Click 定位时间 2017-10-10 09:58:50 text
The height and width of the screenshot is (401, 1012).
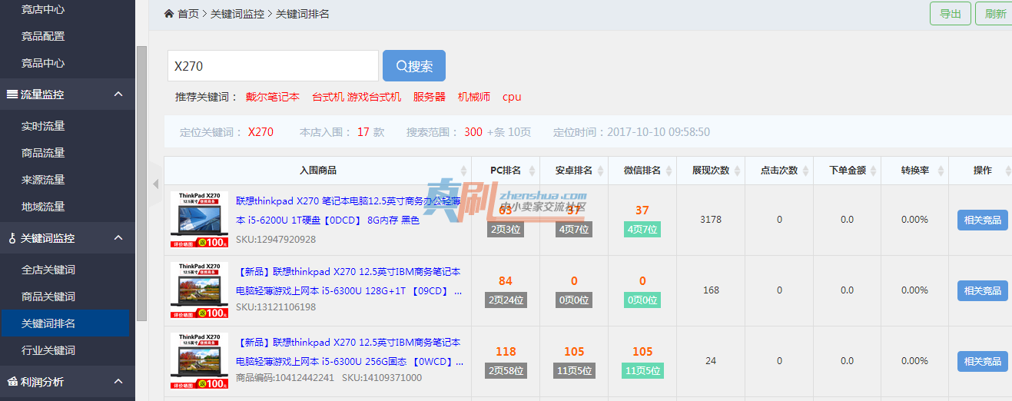tap(632, 132)
